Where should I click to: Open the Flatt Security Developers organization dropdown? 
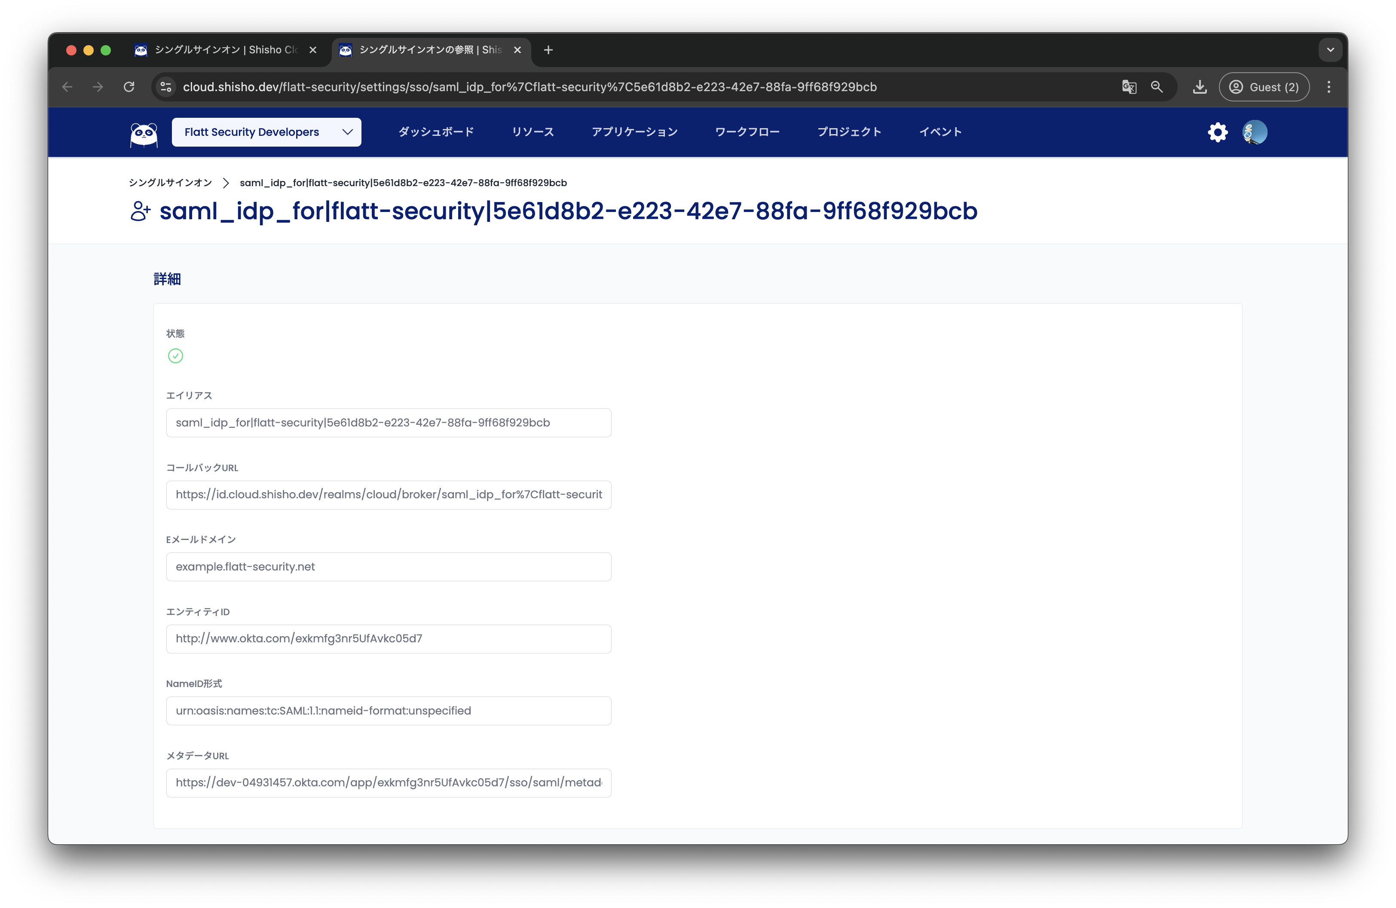click(266, 132)
